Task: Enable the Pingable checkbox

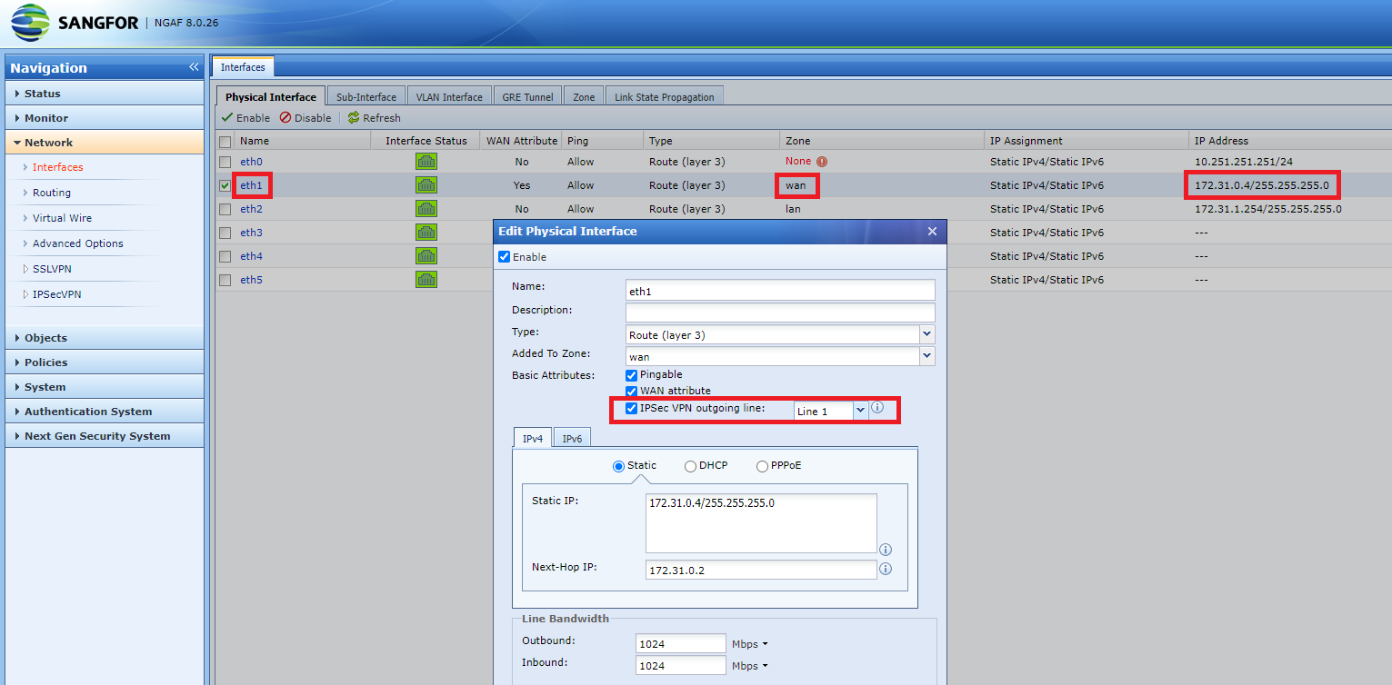Action: coord(631,374)
